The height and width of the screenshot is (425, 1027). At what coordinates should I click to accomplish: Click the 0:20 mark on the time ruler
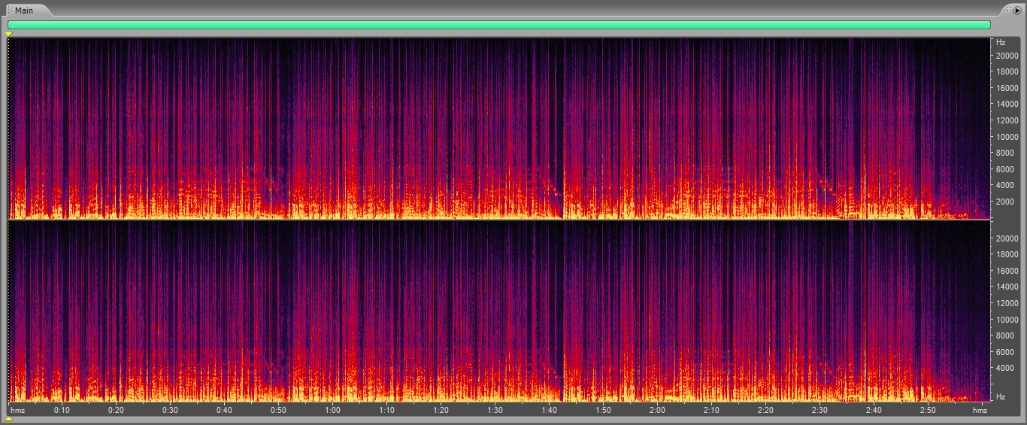click(117, 410)
